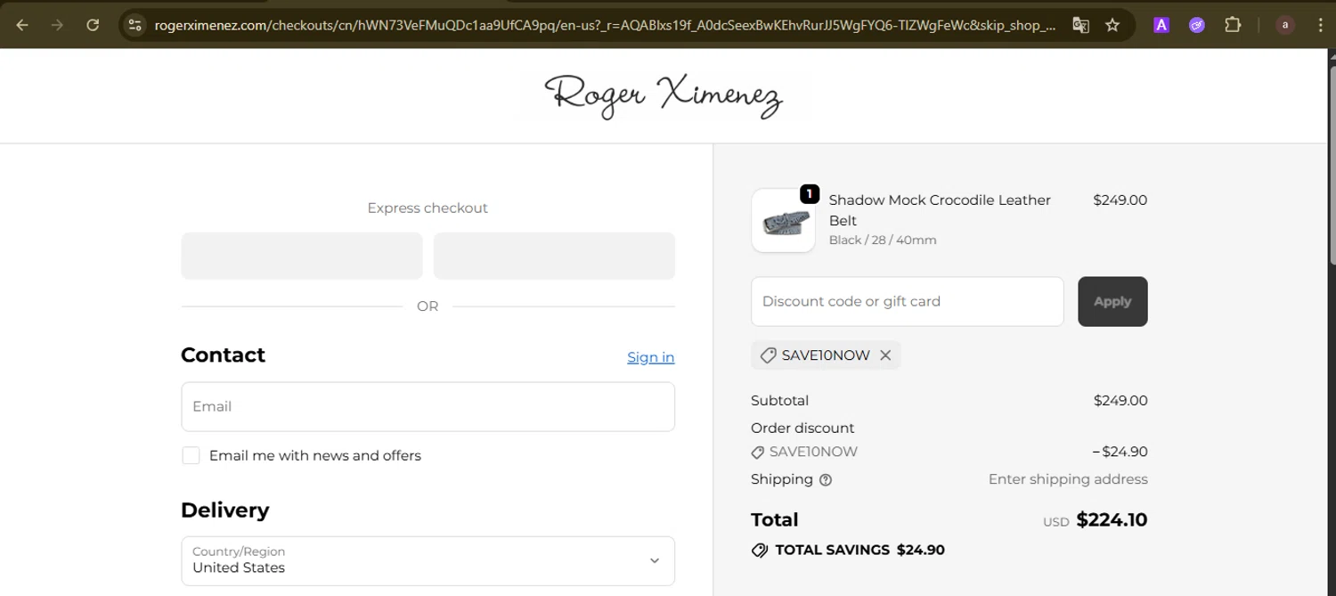Image resolution: width=1336 pixels, height=596 pixels.
Task: Open the browser profile avatar
Action: pyautogui.click(x=1284, y=25)
